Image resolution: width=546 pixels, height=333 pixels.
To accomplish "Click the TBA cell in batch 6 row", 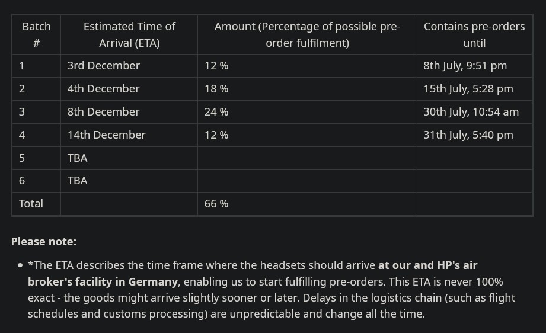I will click(129, 181).
